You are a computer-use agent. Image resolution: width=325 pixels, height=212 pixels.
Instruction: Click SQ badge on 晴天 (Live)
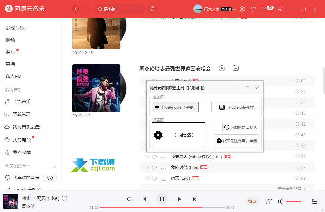196,178
